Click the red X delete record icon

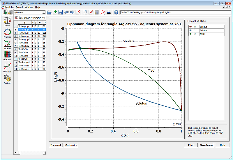point(78,12)
